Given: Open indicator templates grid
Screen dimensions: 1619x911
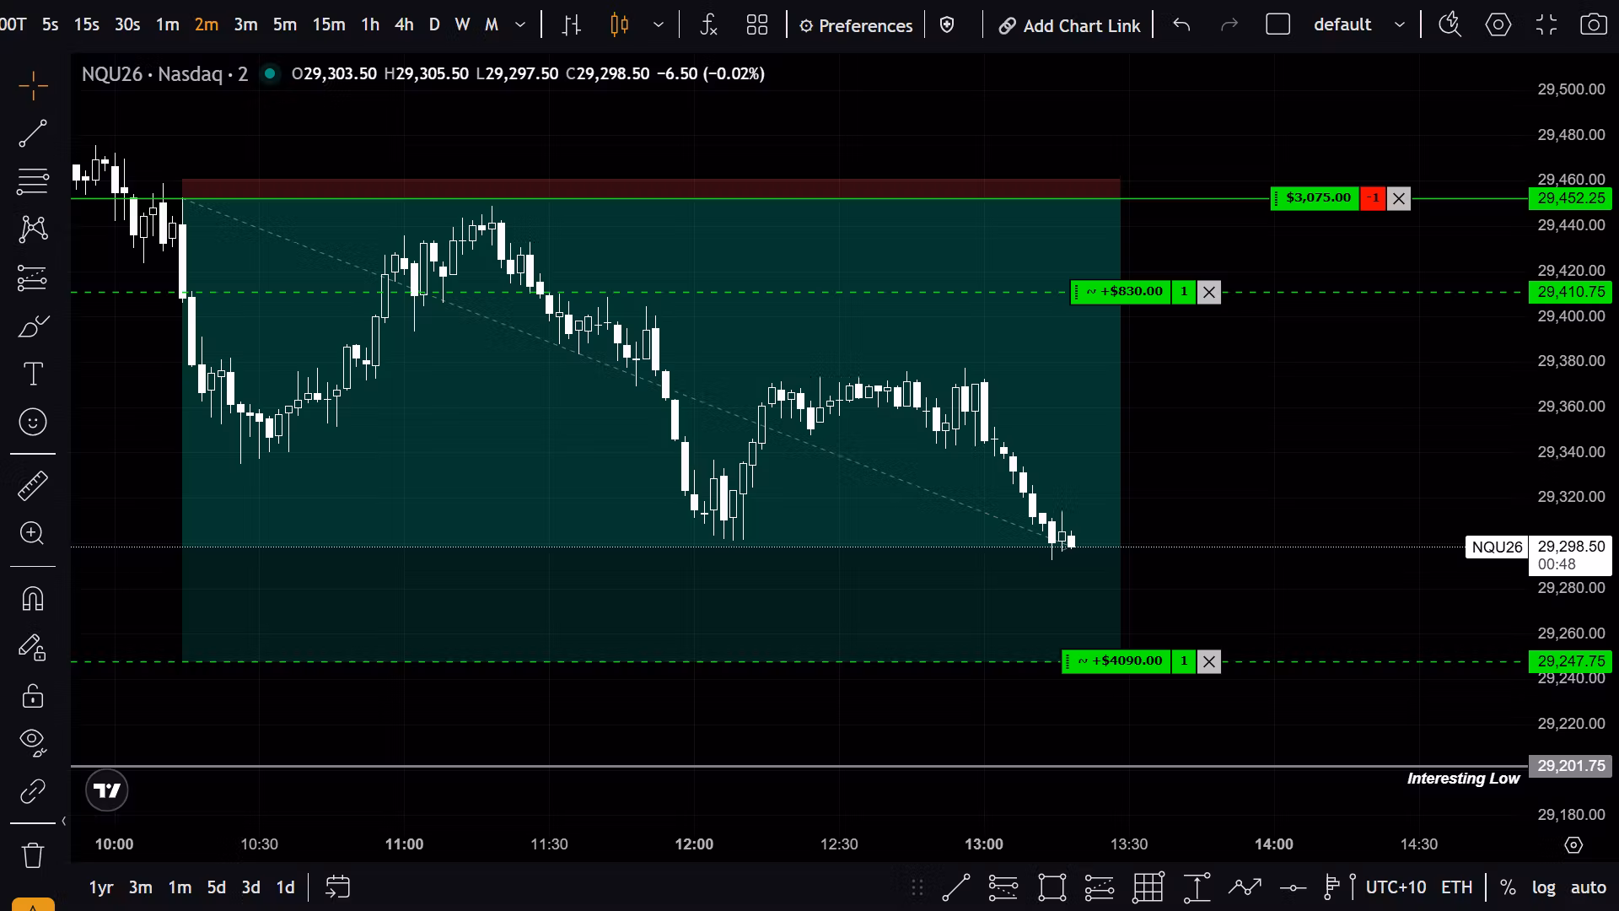Looking at the screenshot, I should tap(757, 25).
